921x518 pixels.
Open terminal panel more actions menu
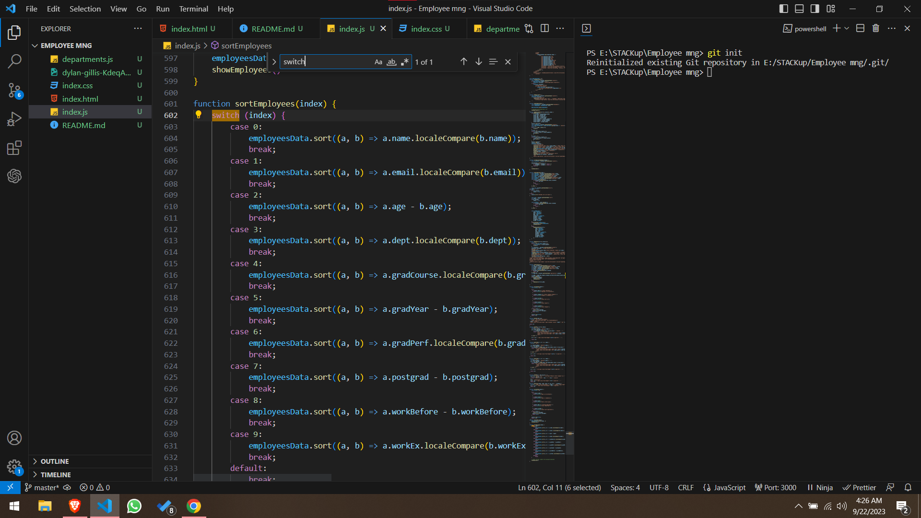point(892,29)
